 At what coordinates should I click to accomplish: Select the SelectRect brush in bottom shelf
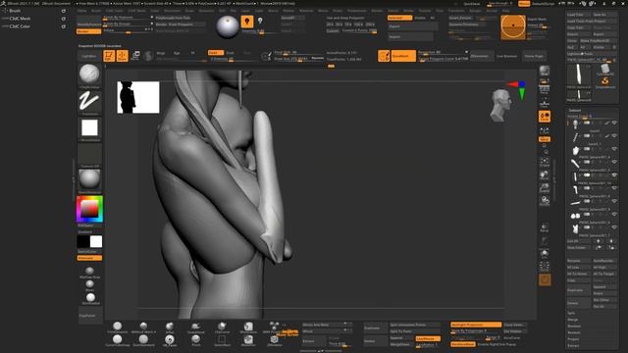[222, 340]
